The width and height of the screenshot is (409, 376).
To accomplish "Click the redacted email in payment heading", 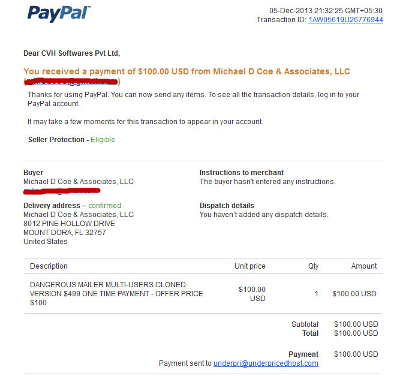I will [71, 82].
